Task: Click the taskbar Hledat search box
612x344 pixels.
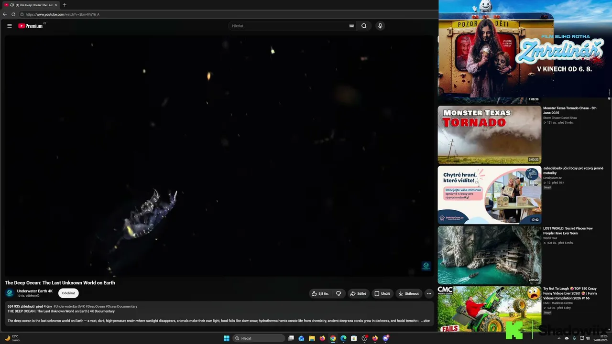Action: (x=259, y=338)
